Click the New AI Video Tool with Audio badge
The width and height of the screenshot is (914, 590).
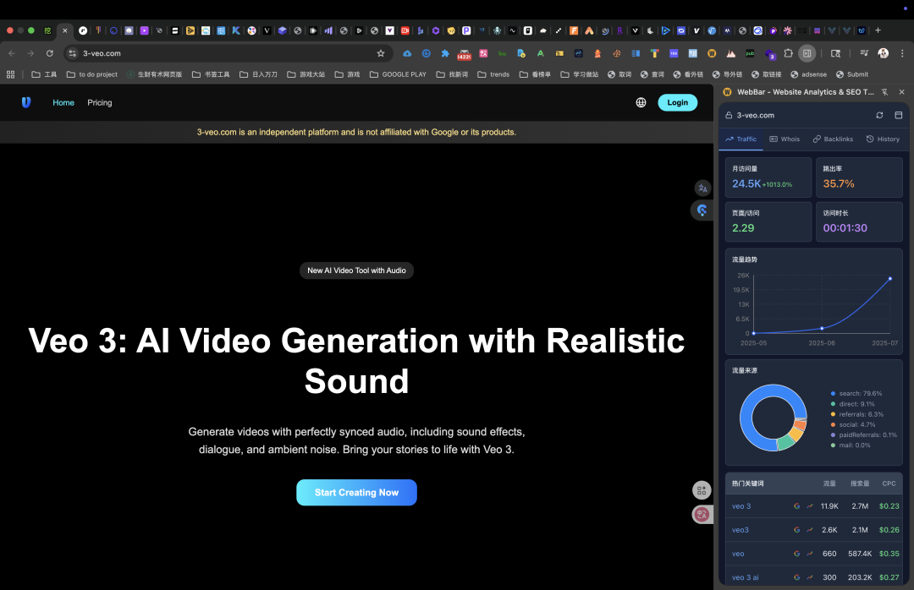point(356,270)
